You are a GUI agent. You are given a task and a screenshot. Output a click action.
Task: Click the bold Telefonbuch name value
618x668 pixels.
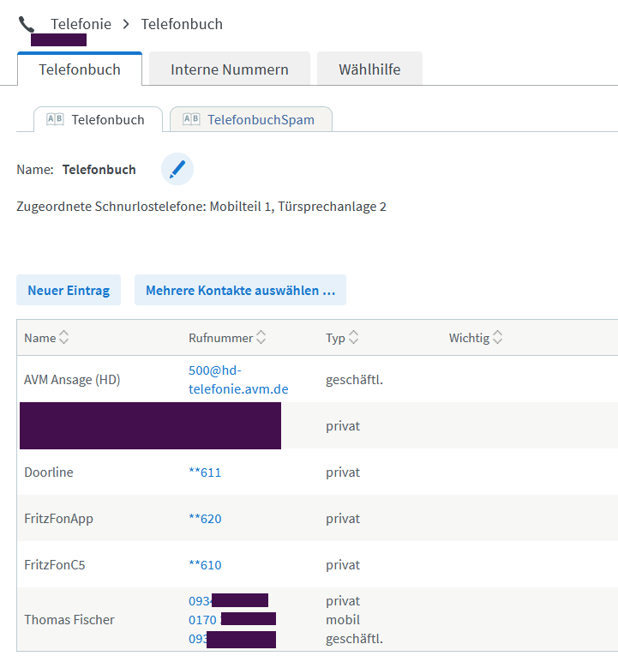[x=99, y=170]
